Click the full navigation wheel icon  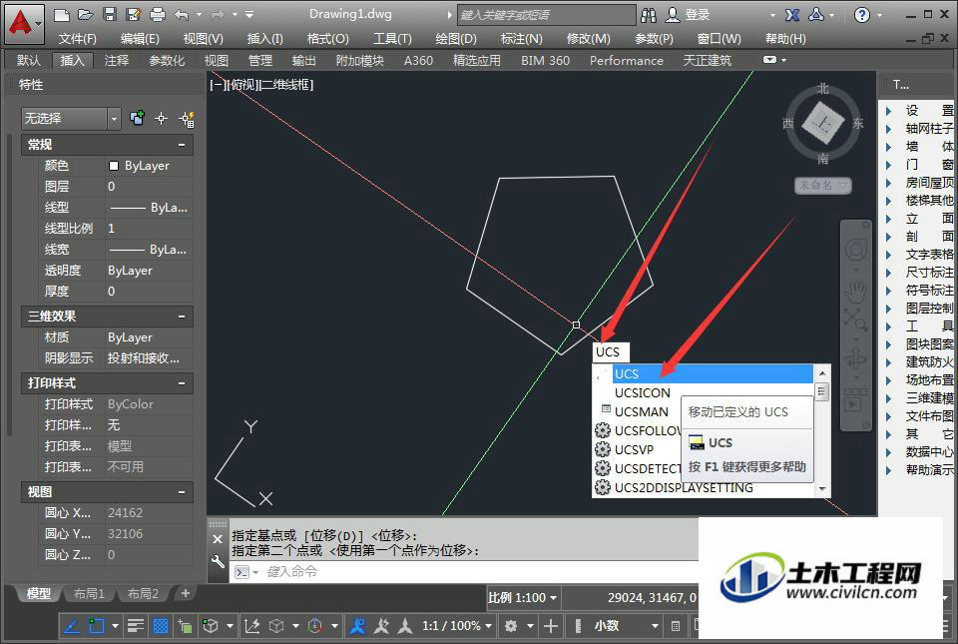coord(856,250)
